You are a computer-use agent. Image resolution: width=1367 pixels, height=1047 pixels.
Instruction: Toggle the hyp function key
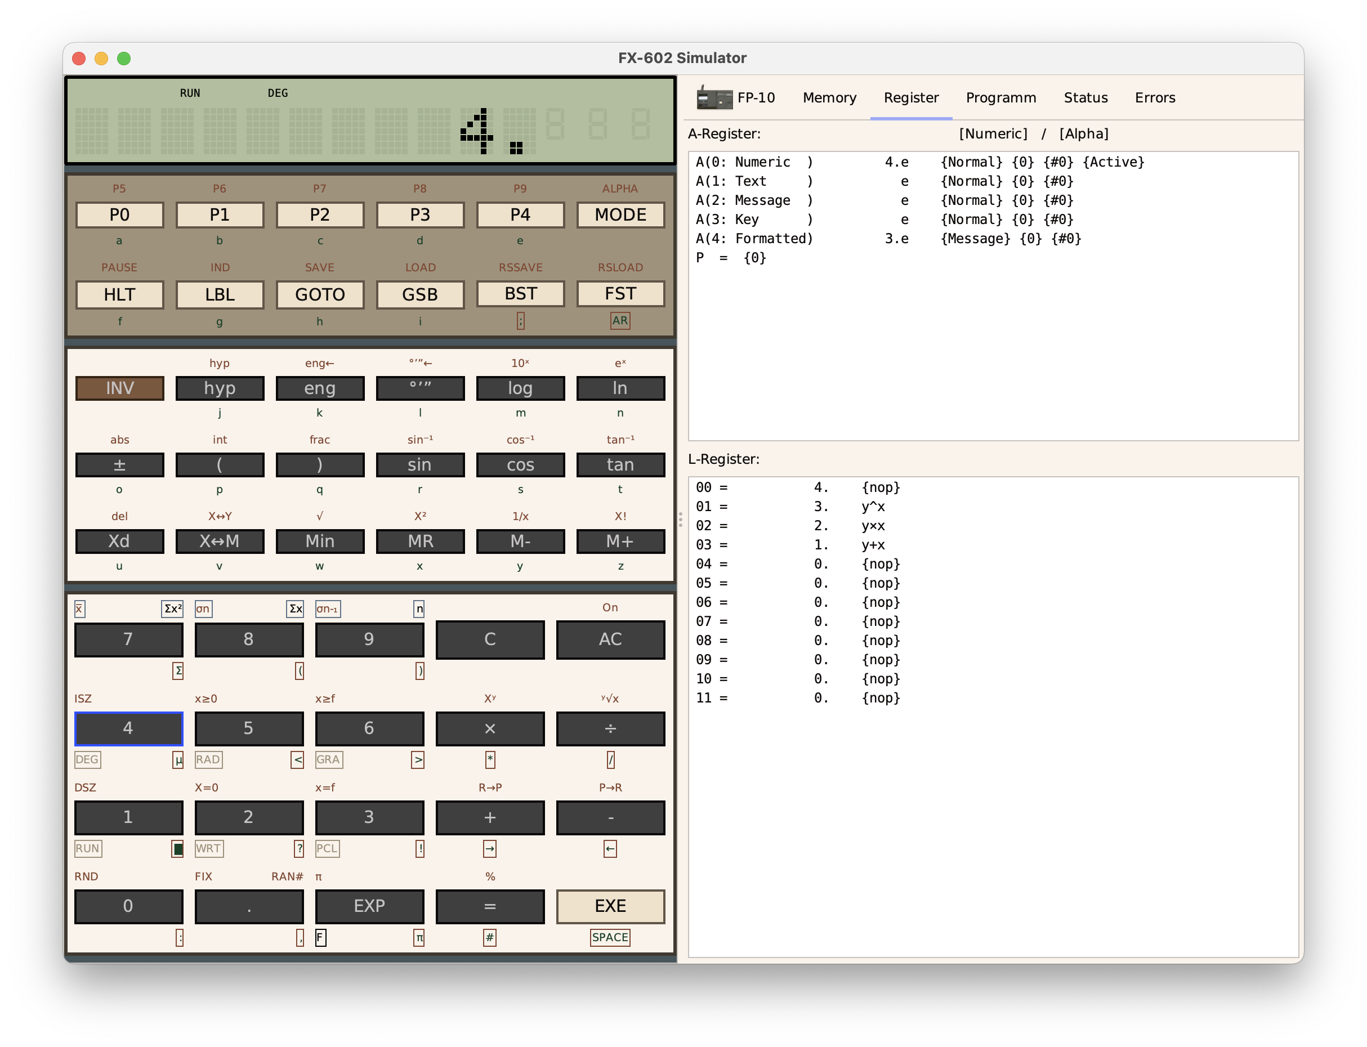(x=220, y=388)
